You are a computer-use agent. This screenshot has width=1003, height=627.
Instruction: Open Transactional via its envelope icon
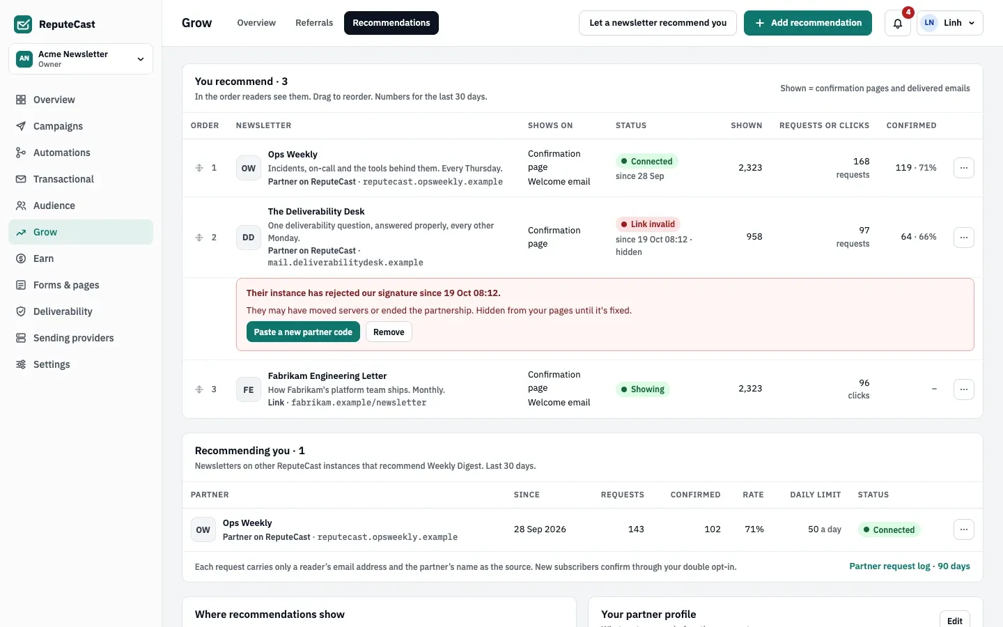pos(21,179)
